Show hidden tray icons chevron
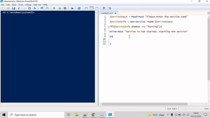 coord(168,115)
